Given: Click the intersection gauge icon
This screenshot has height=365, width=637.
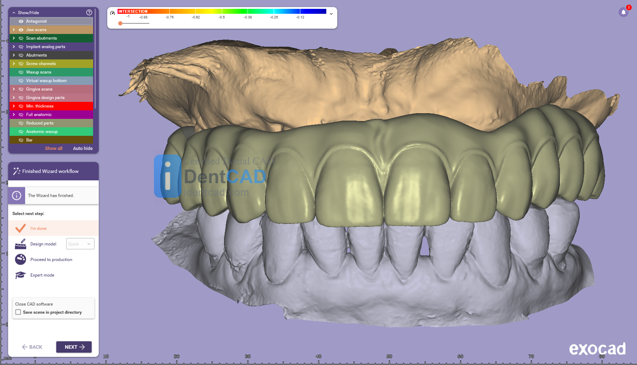Looking at the screenshot, I should coord(113,13).
